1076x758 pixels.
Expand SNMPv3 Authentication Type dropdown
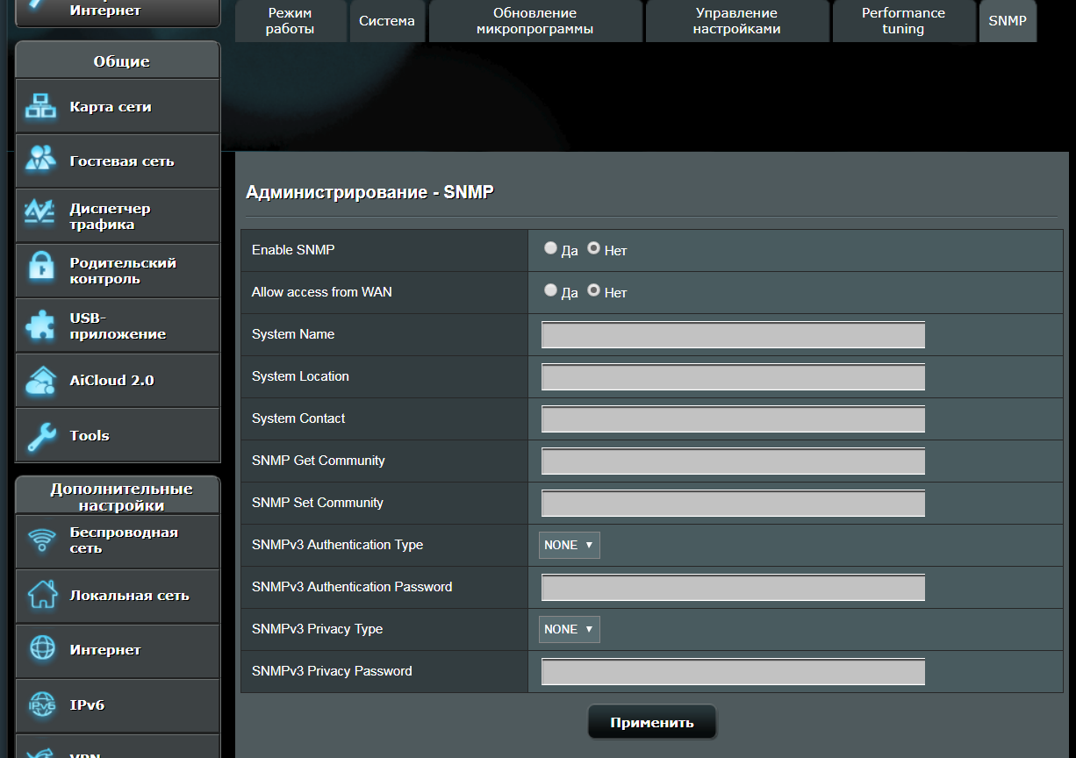coord(569,545)
